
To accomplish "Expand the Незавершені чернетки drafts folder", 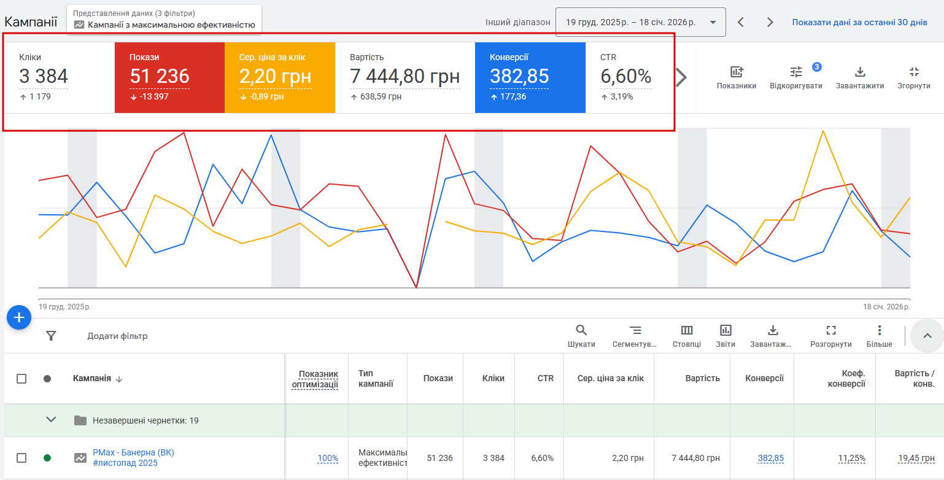I will pyautogui.click(x=52, y=420).
